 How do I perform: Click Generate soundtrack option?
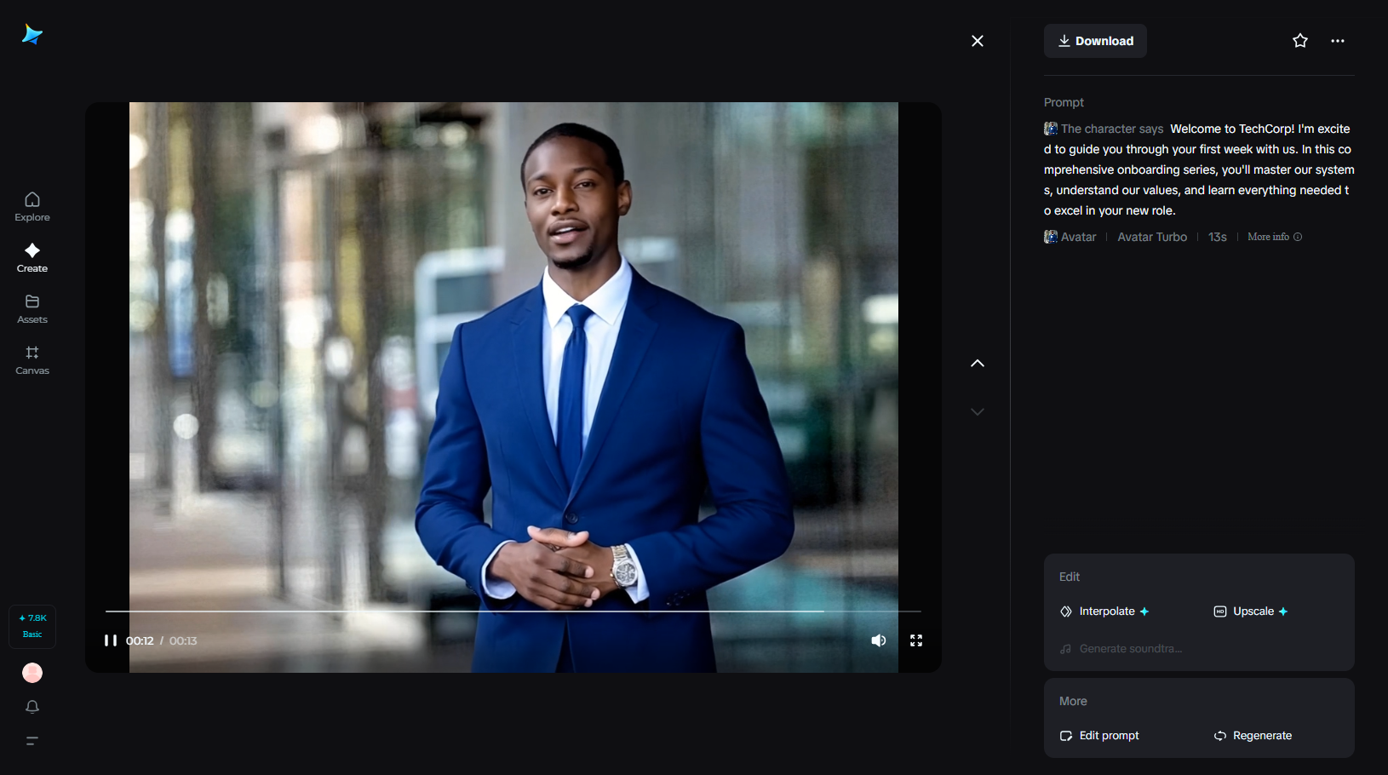pos(1121,649)
